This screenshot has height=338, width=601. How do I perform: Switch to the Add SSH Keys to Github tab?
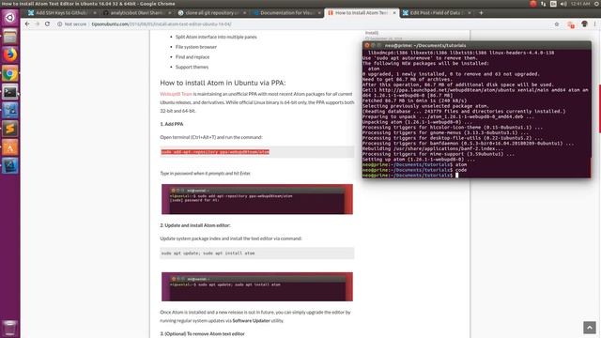pos(61,12)
